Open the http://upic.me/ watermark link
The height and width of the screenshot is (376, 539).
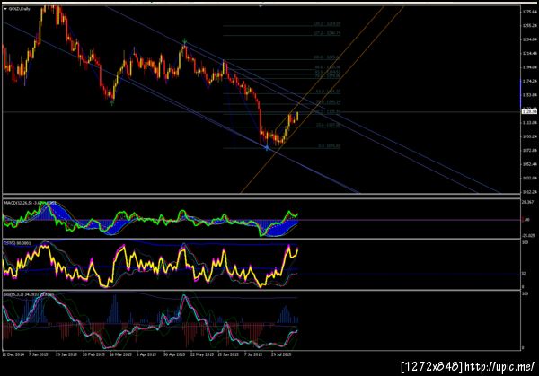click(499, 367)
